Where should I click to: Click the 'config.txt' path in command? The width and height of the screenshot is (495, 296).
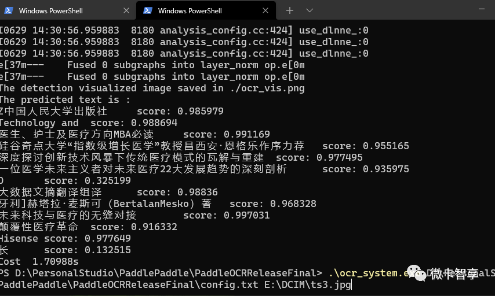pos(230,285)
